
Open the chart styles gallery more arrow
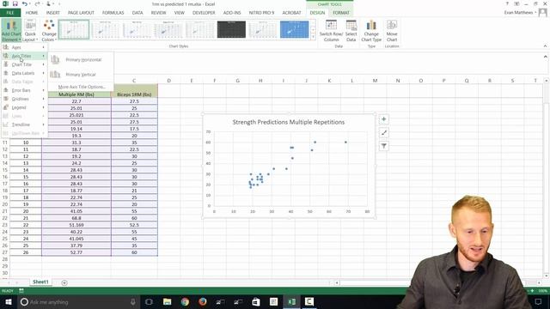pos(313,37)
